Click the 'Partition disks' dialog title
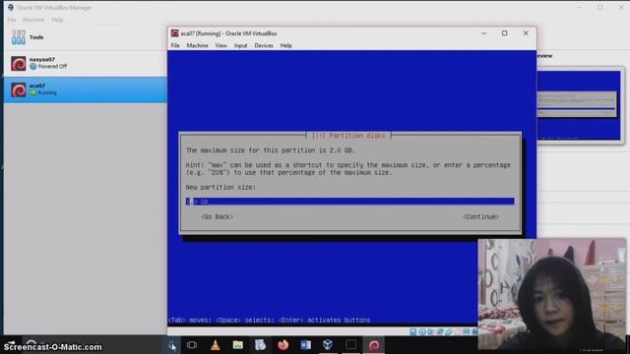The height and width of the screenshot is (354, 630). pos(348,136)
